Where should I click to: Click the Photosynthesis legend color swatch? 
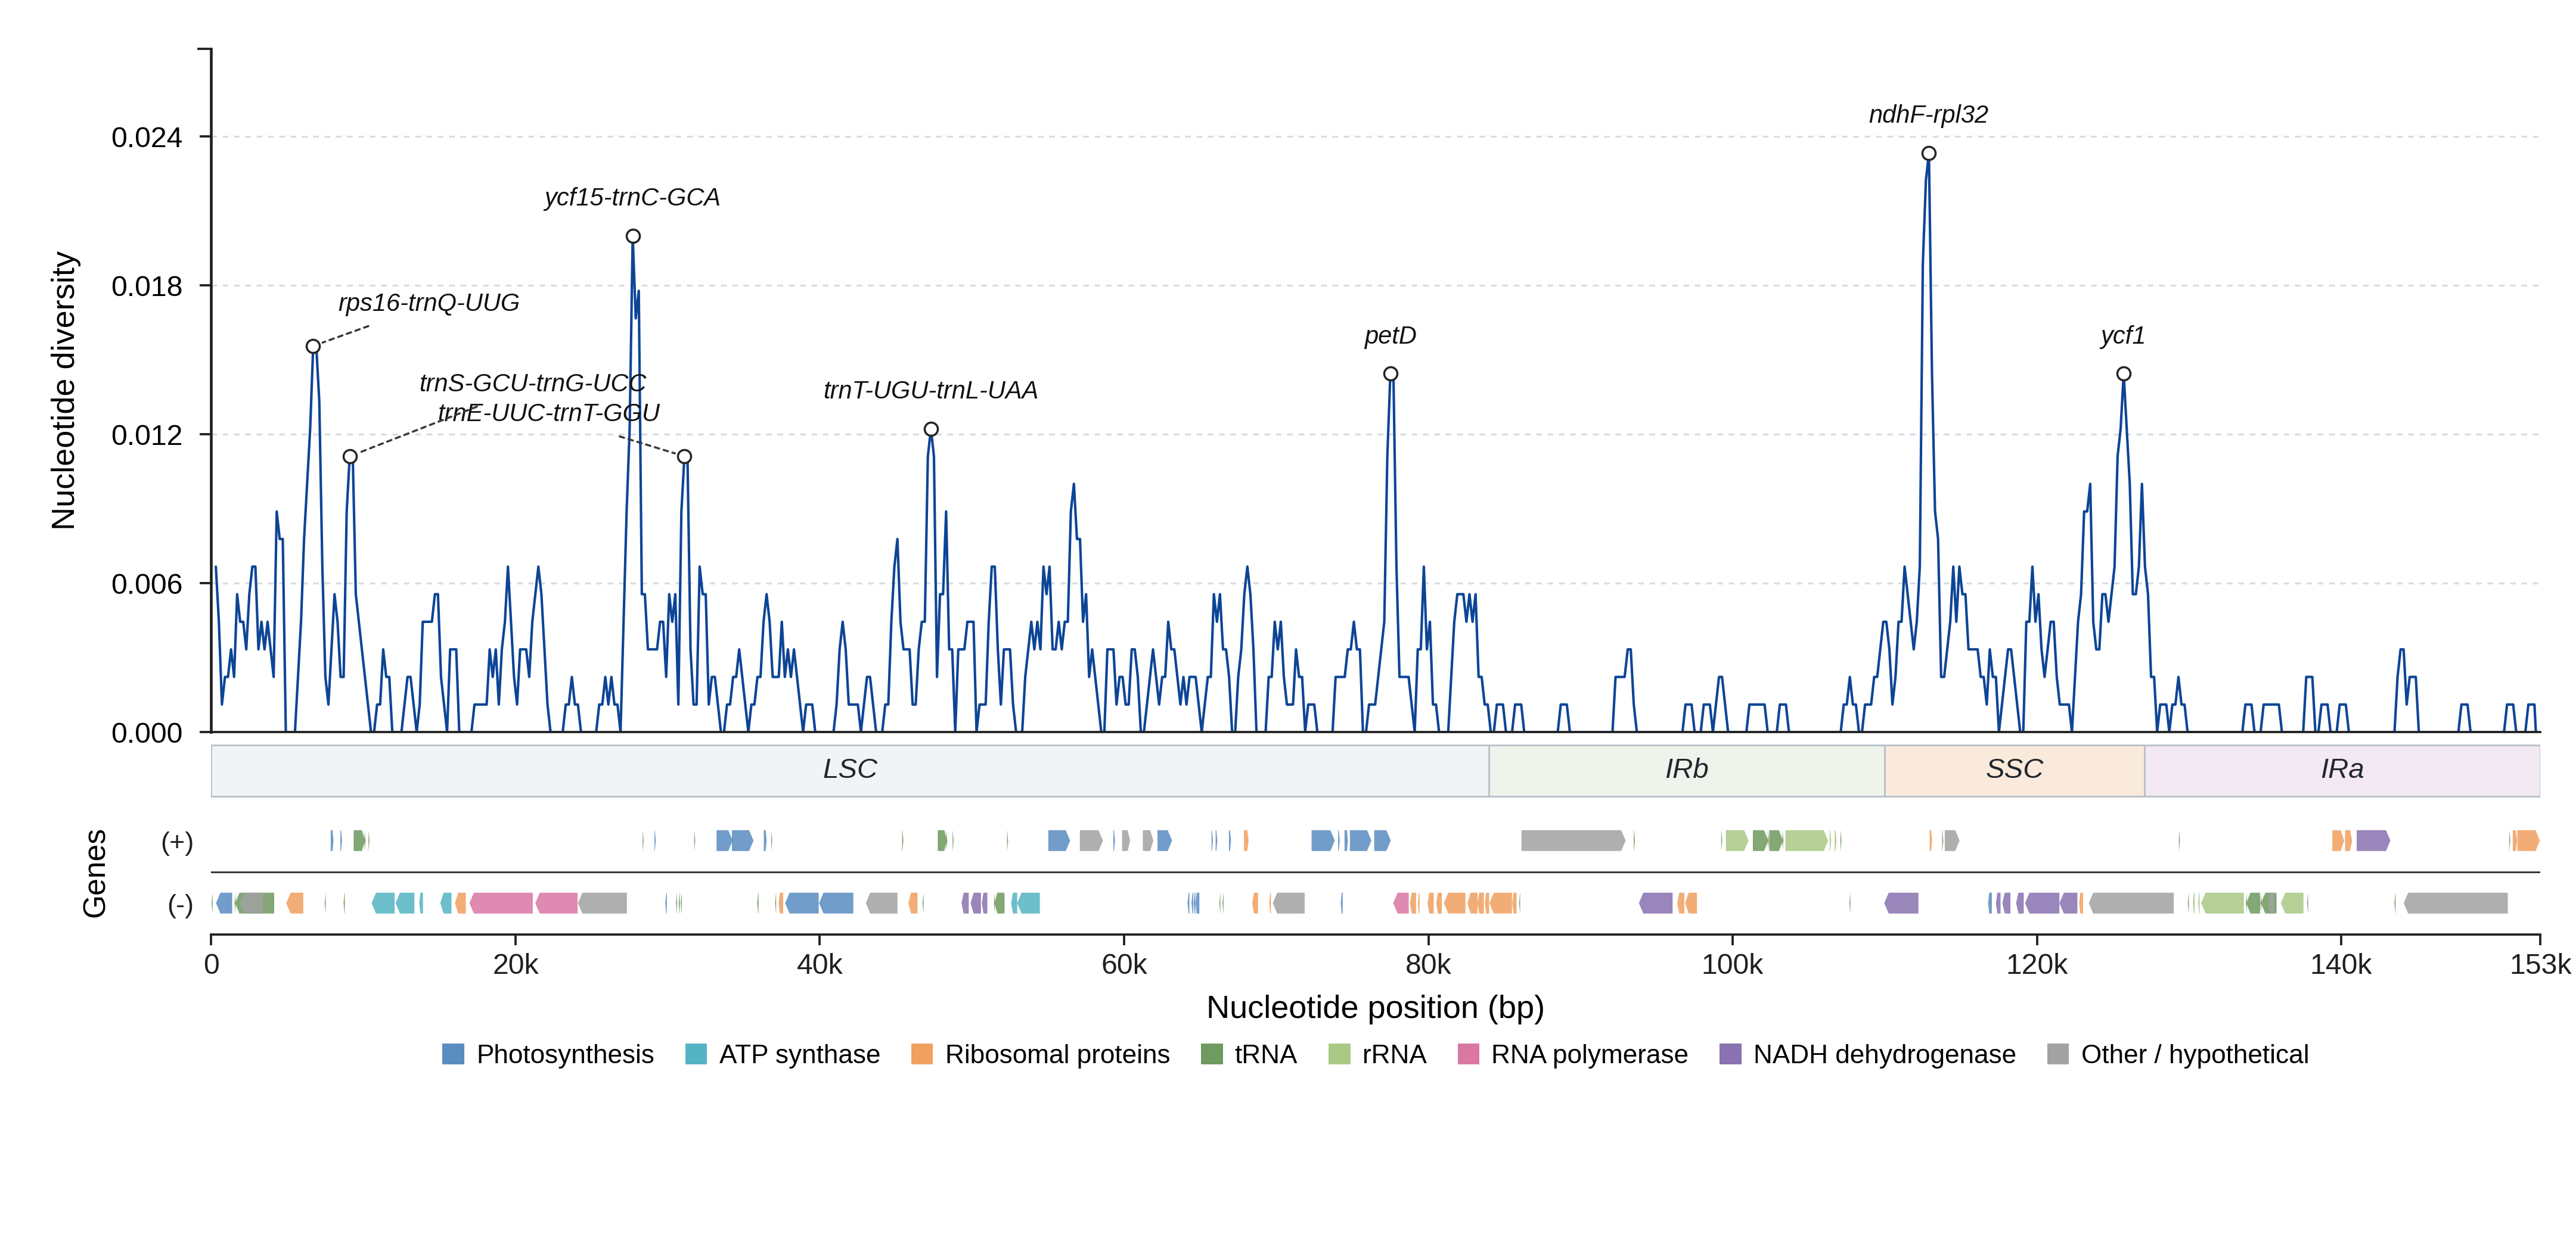click(x=453, y=1054)
